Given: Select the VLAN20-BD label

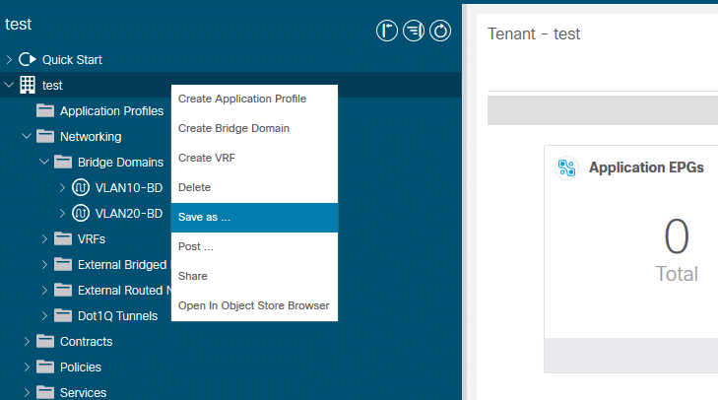Looking at the screenshot, I should [x=129, y=214].
